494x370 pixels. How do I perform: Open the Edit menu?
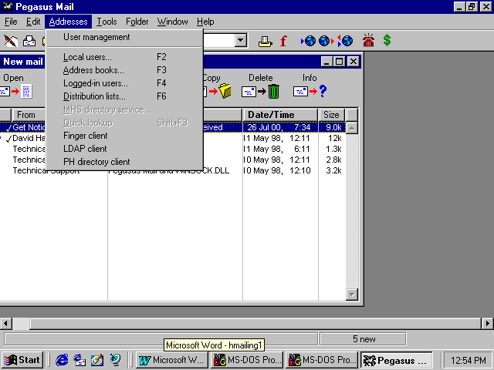coord(32,22)
